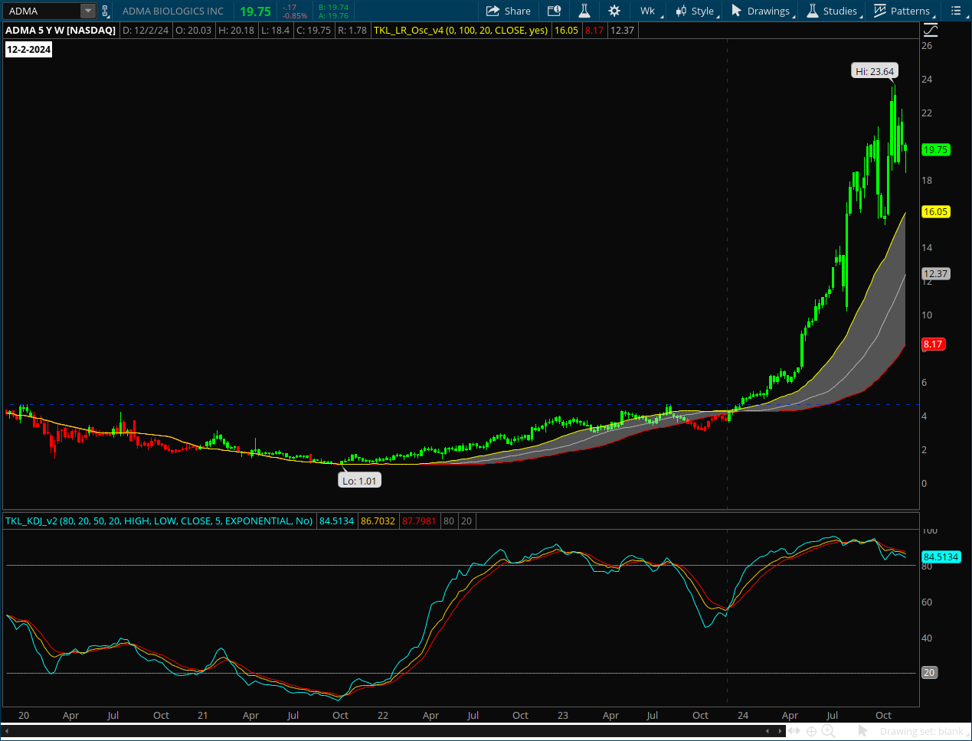This screenshot has height=741, width=972.
Task: Click the ADMA symbol input field
Action: [43, 11]
